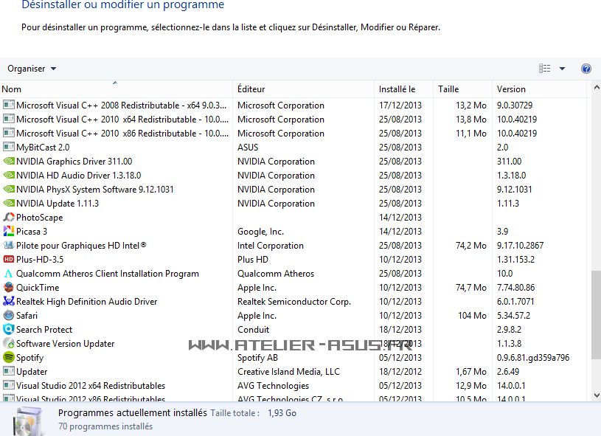The width and height of the screenshot is (601, 436).
Task: Click the Spotify program icon
Action: [9, 358]
